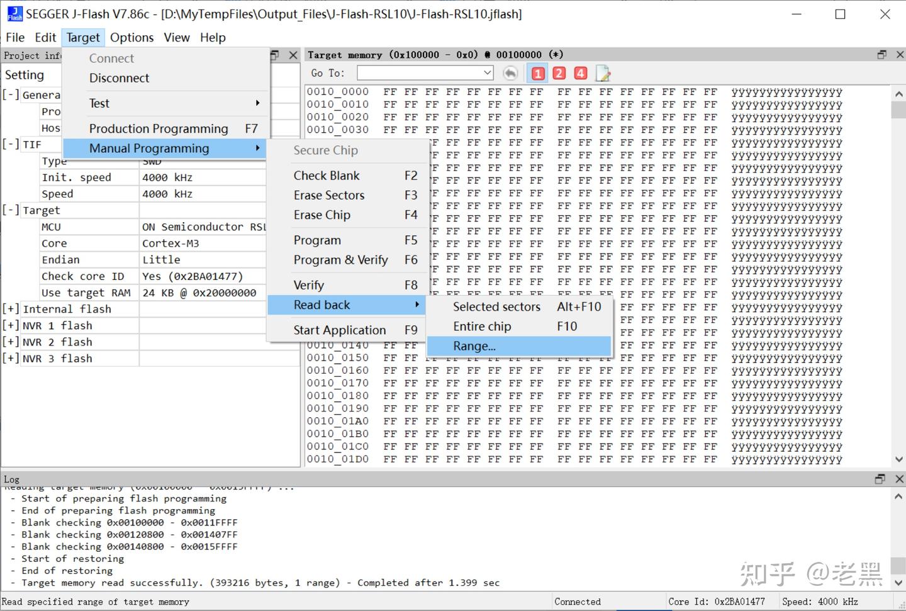
Task: Collapse the TIF tree node
Action: (x=11, y=144)
